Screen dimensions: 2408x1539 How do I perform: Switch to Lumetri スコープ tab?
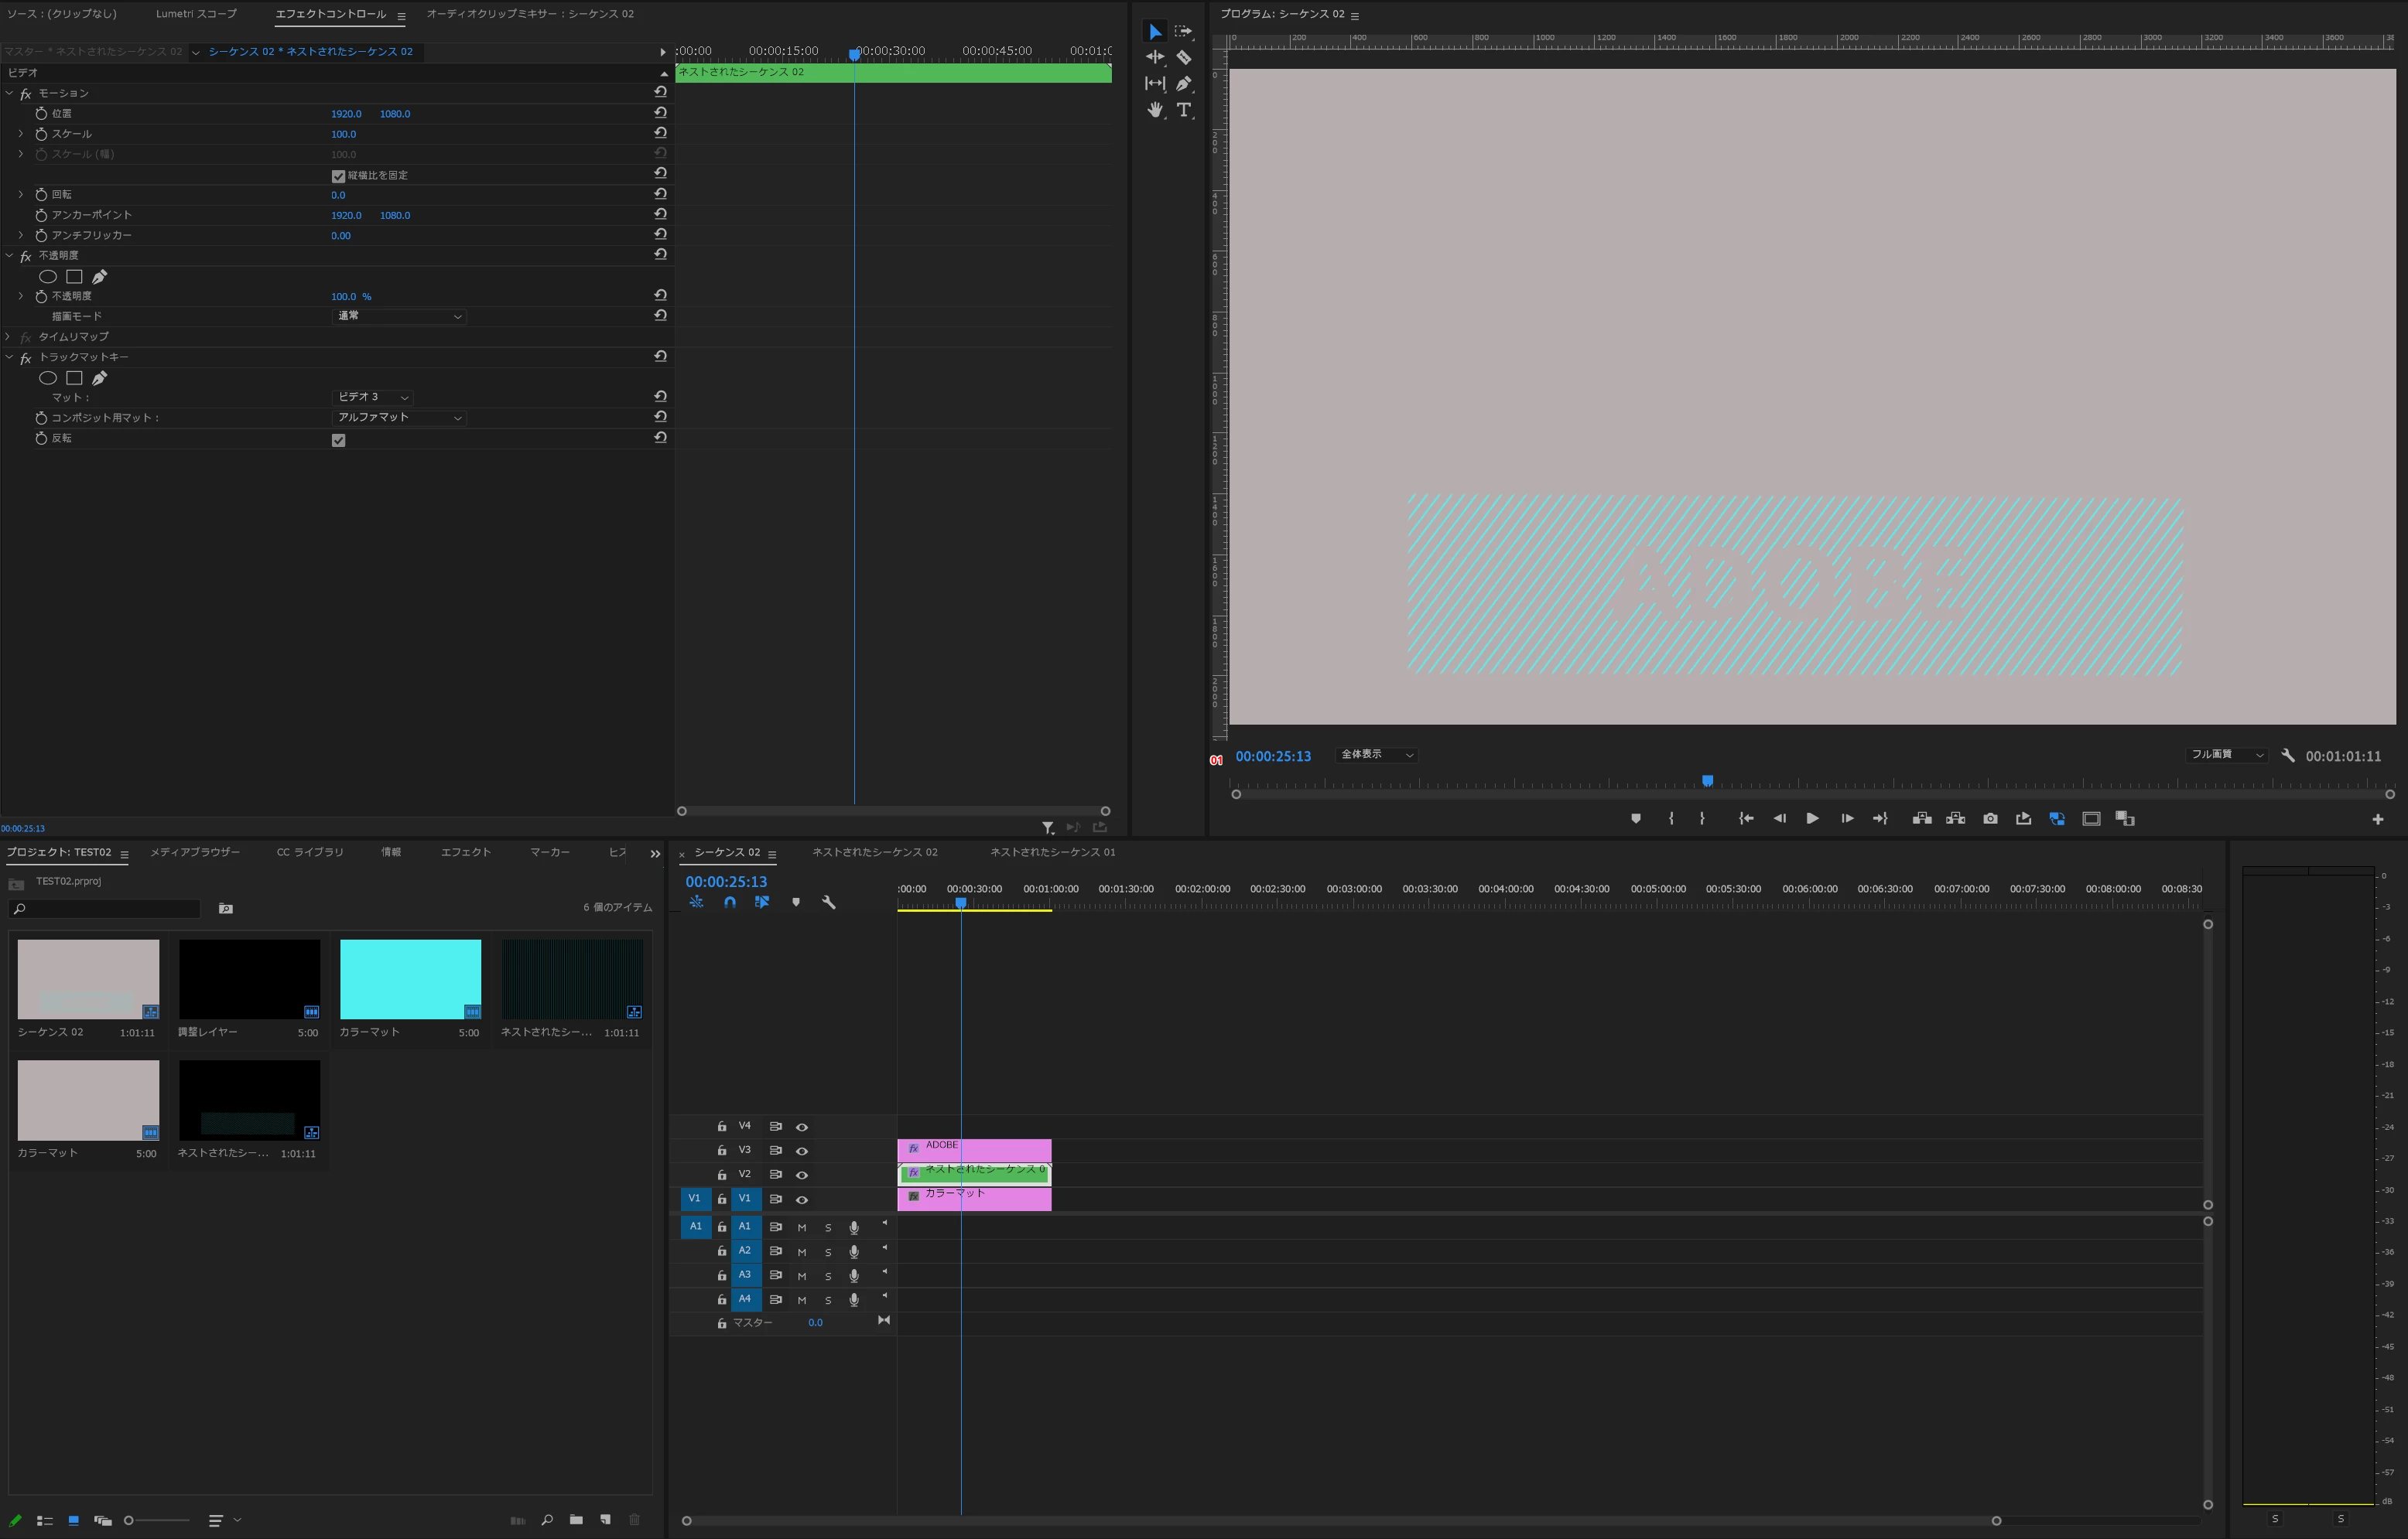coord(196,14)
